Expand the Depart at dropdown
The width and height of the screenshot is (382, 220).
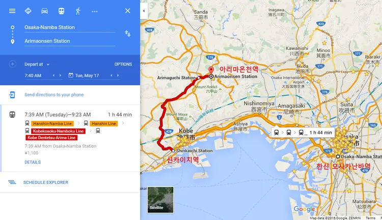click(37, 65)
